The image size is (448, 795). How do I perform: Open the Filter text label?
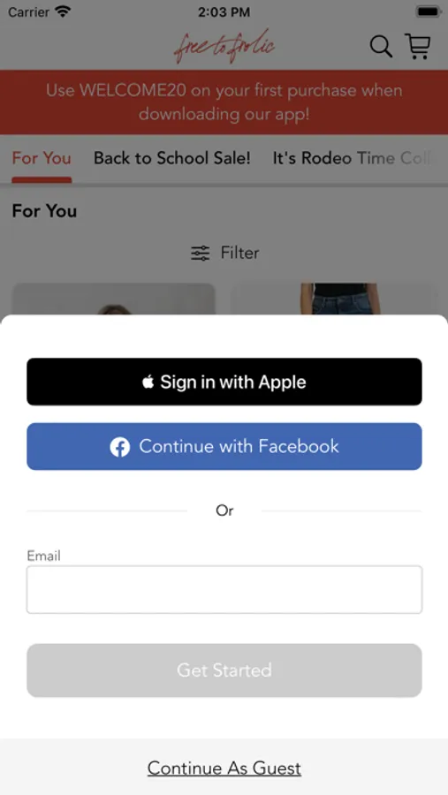click(x=239, y=253)
